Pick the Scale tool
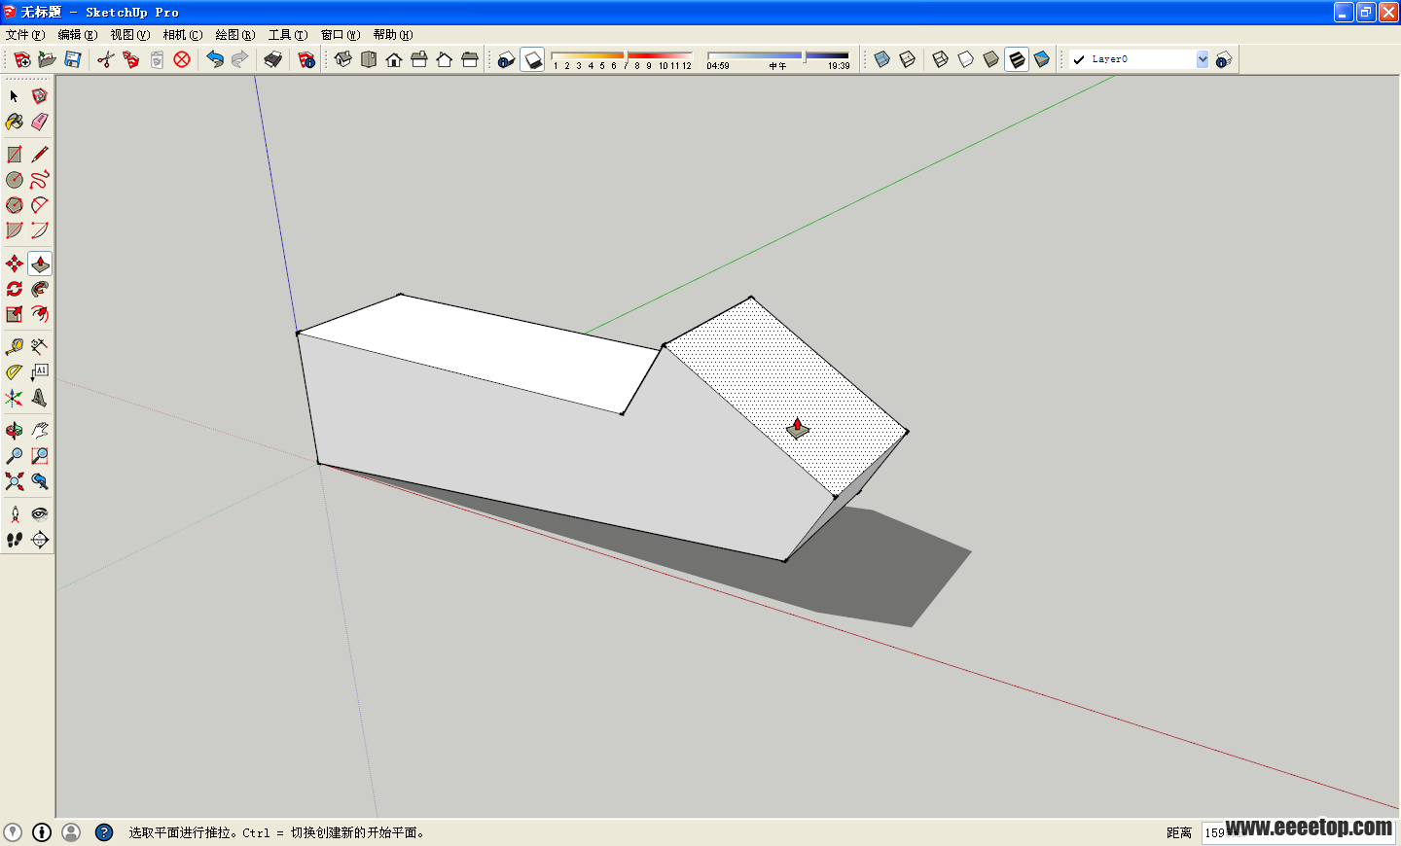The width and height of the screenshot is (1401, 846). pos(15,314)
